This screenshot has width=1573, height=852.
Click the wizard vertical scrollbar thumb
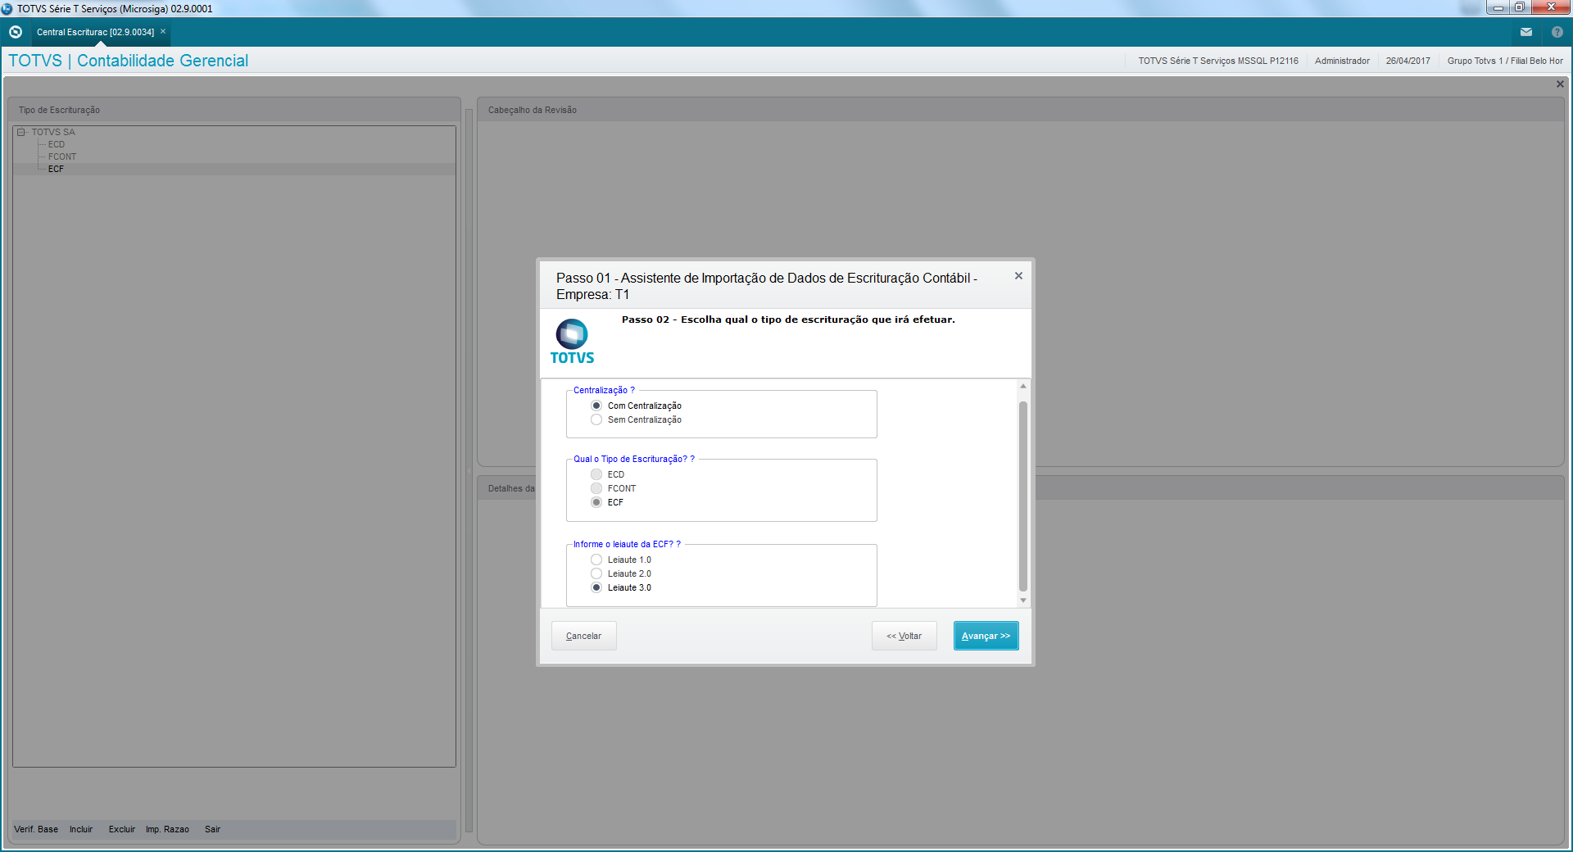(x=1022, y=496)
